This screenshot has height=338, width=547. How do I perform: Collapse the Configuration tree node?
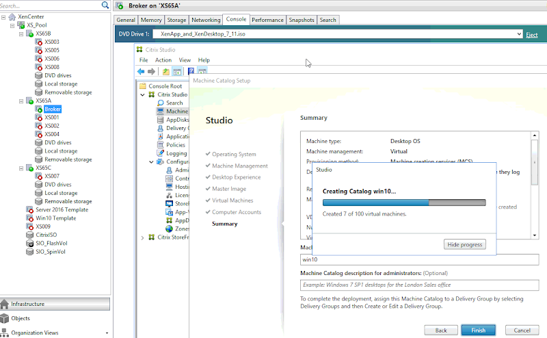click(x=151, y=161)
